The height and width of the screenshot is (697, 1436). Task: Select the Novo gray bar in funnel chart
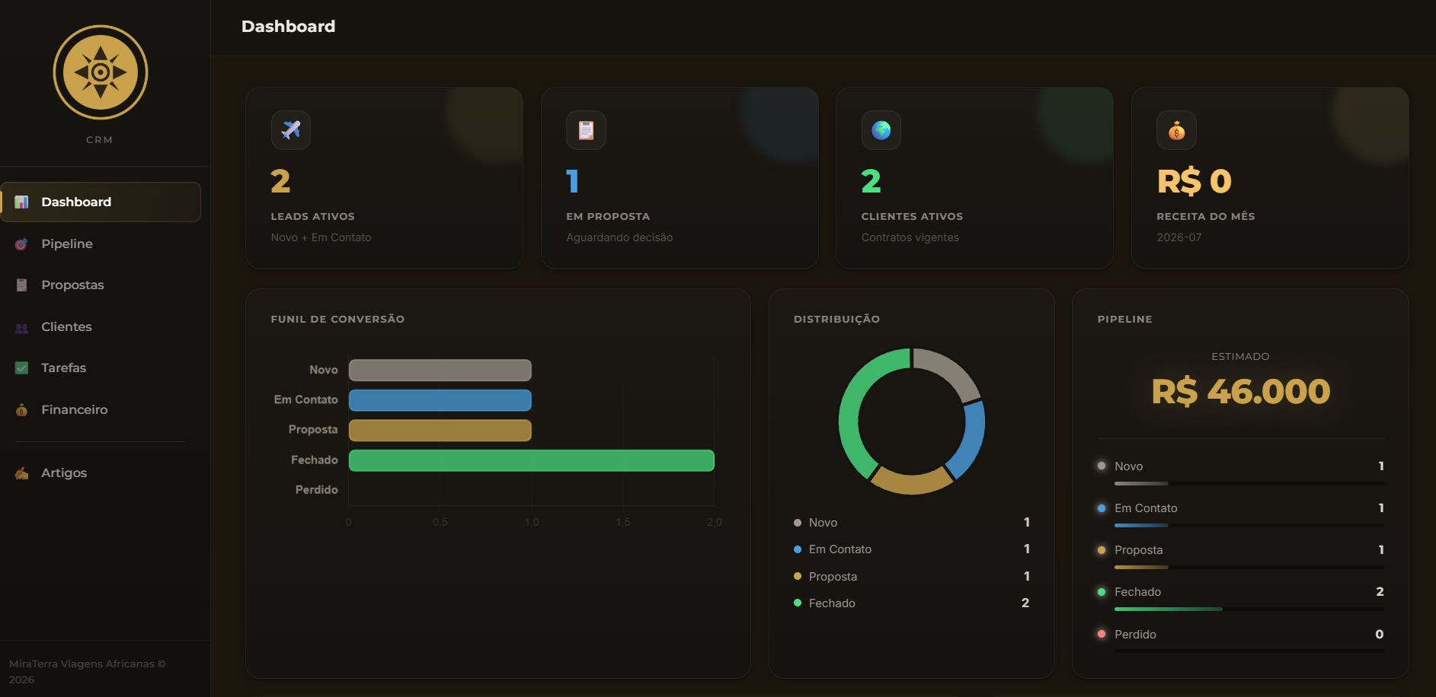pos(440,370)
